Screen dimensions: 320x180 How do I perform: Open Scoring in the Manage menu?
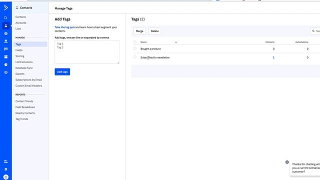(20, 56)
